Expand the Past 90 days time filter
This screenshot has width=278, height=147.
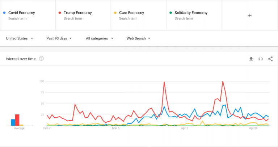point(59,38)
